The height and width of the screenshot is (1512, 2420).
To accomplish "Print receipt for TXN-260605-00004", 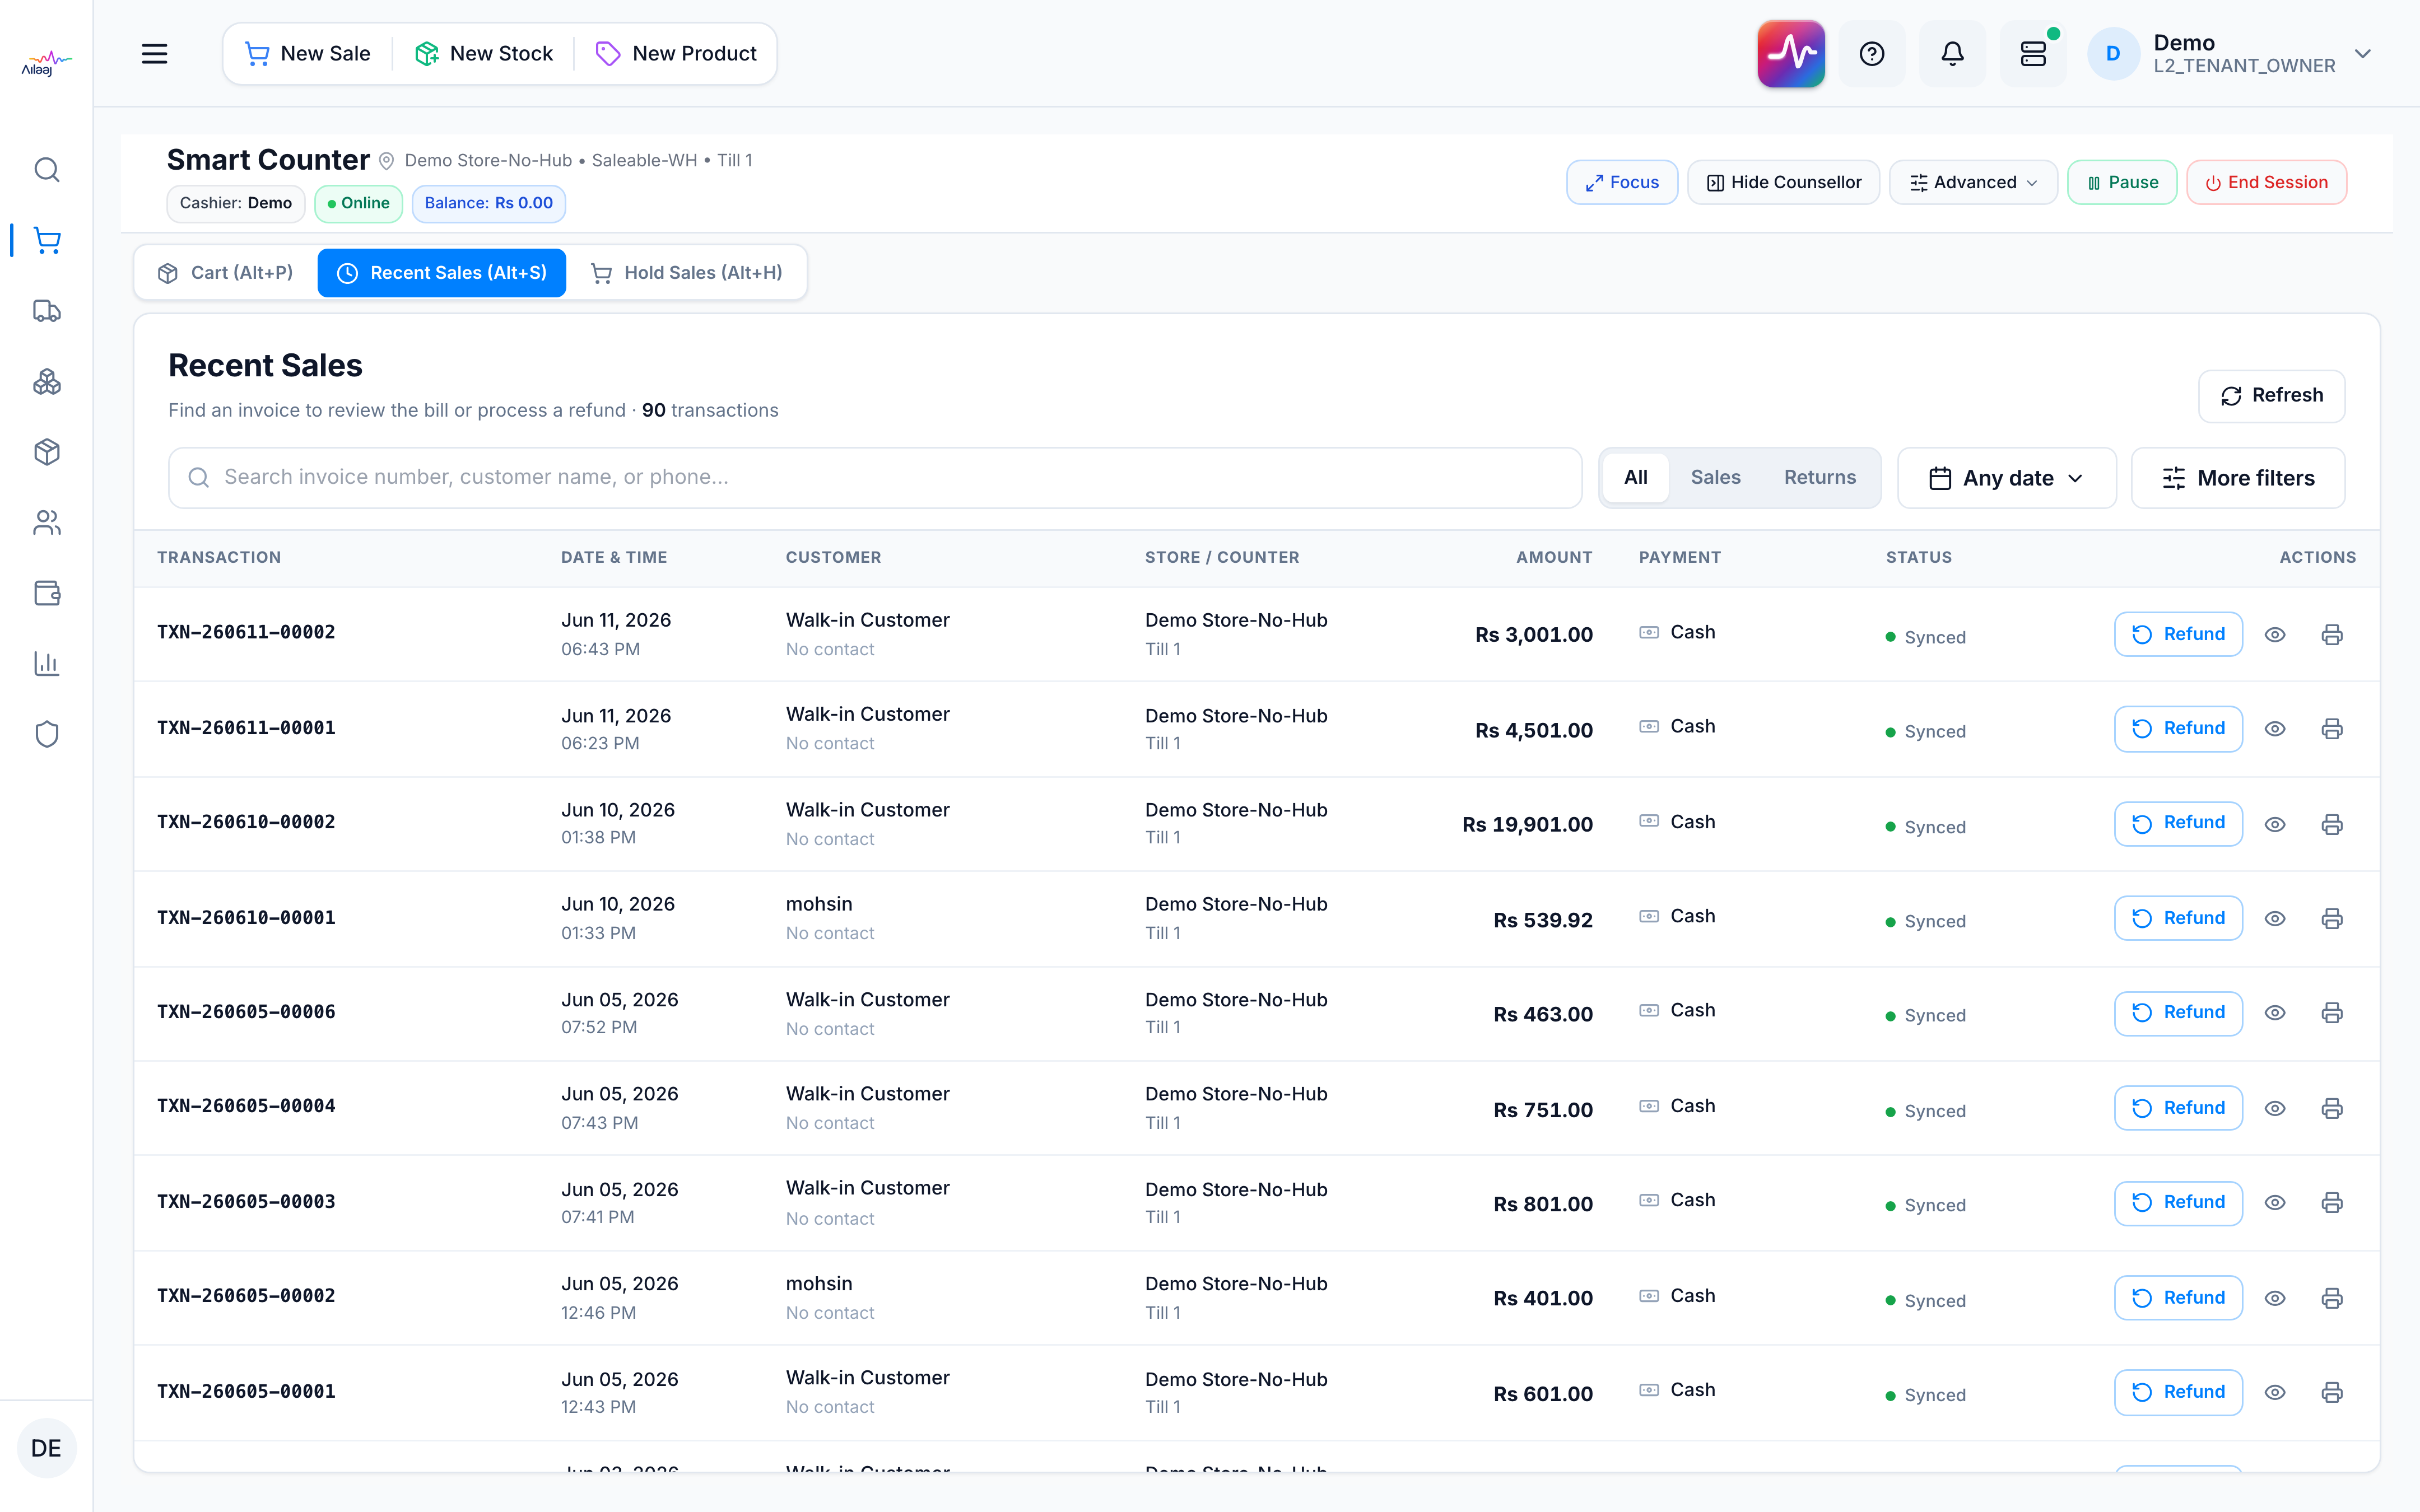I will click(x=2332, y=1108).
